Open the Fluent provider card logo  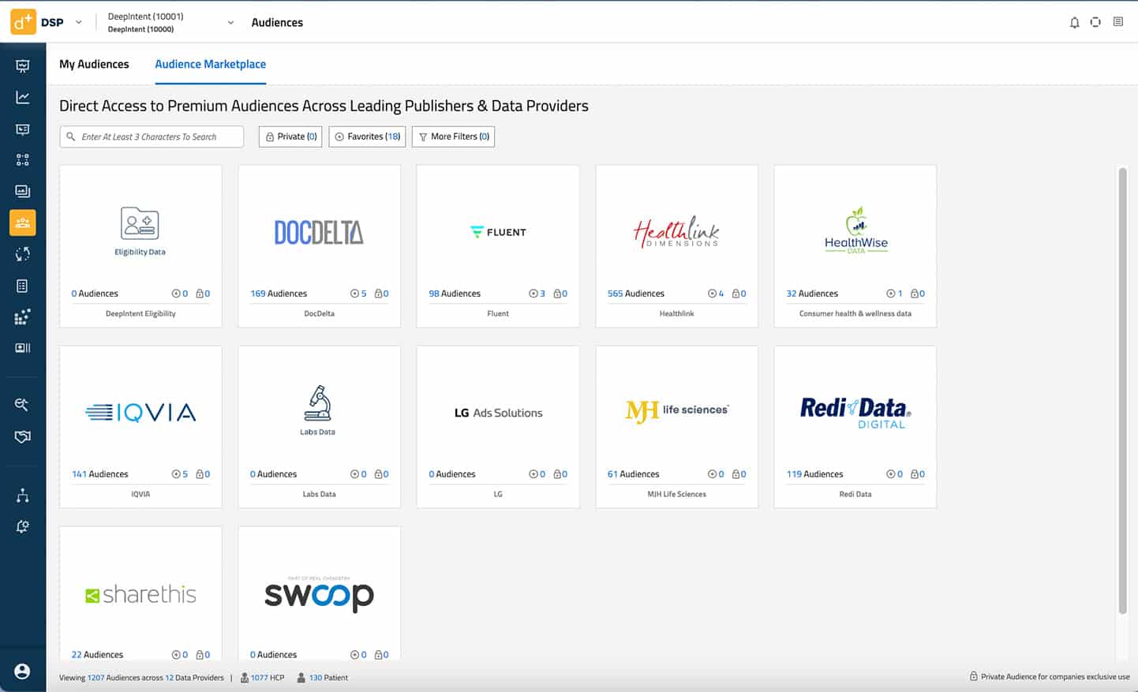pos(498,232)
